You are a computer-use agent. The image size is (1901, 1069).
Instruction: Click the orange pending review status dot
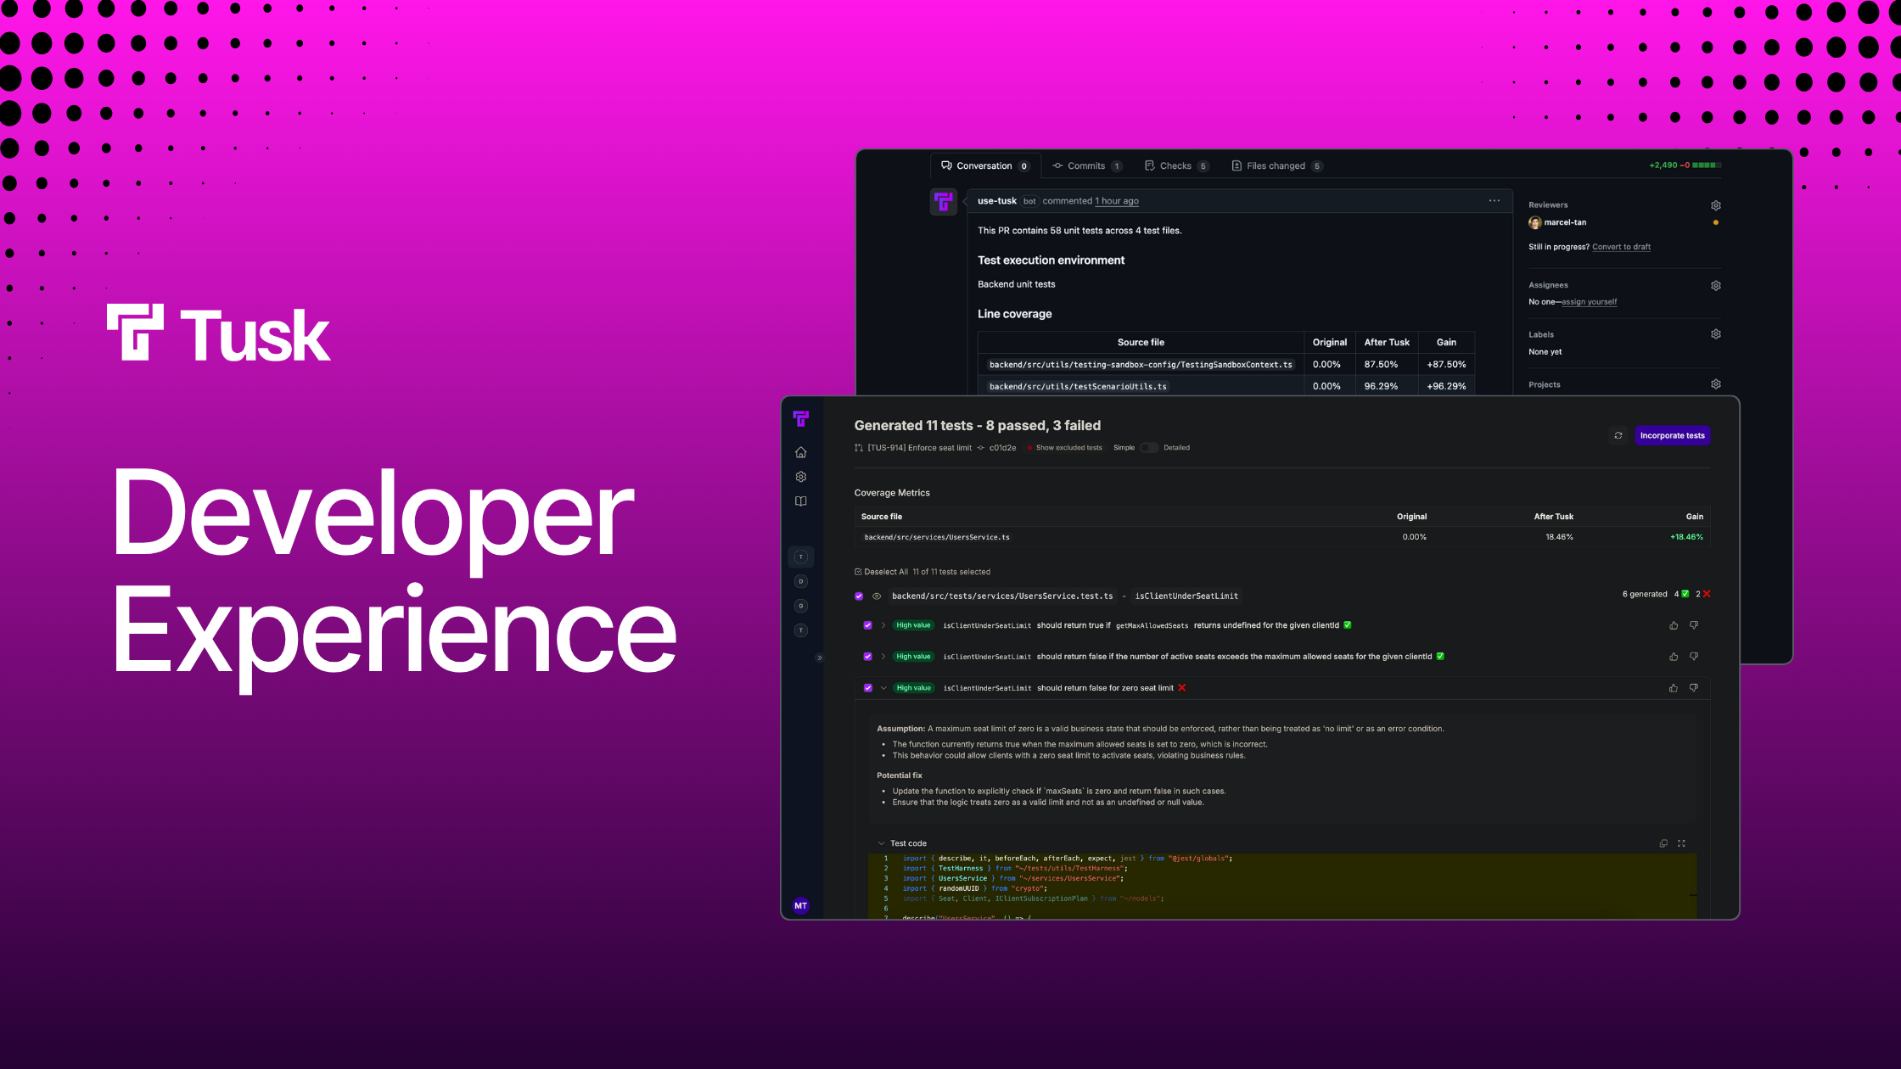coord(1716,222)
